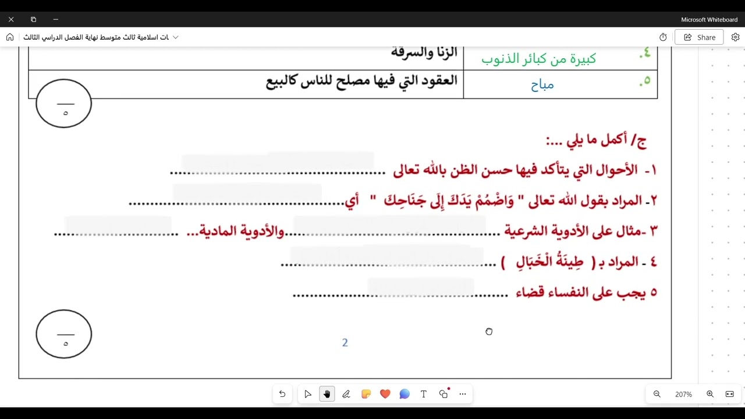Screen dimensions: 745x419
Task: Select the Text tool
Action: tap(424, 394)
